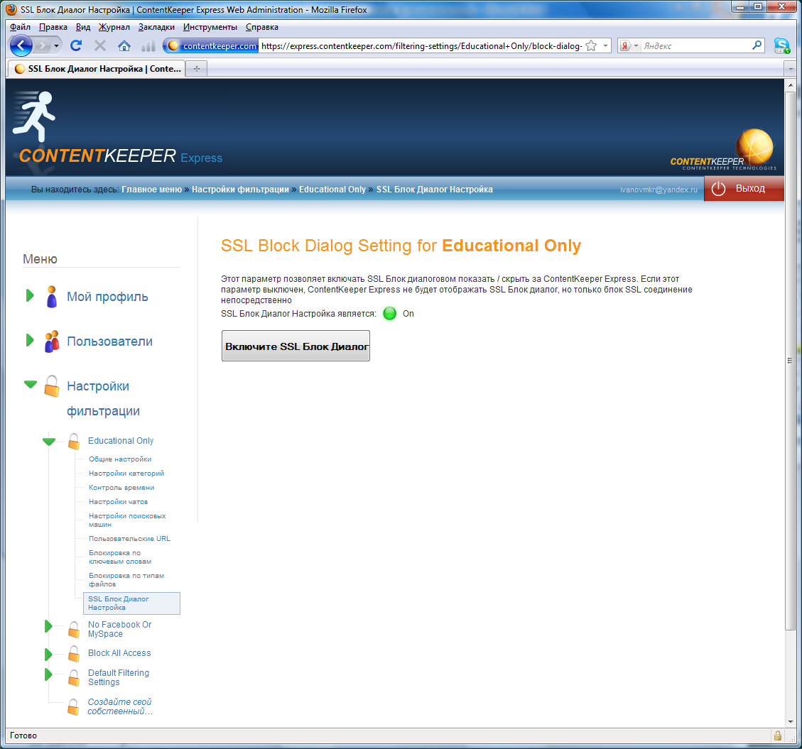Screen dimensions: 802x749
Task: Click the Yandex search engine icon
Action: tap(625, 46)
